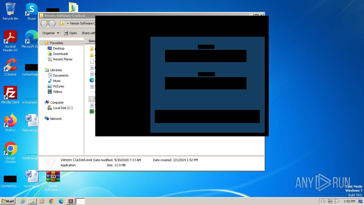Open the Recycle Bin desktop icon
The height and width of the screenshot is (205, 364).
coord(10,11)
